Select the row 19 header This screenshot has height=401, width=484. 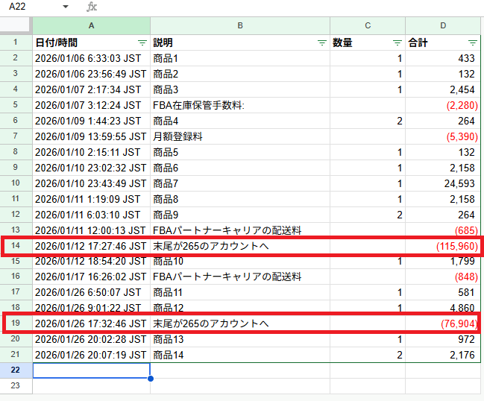(16, 323)
